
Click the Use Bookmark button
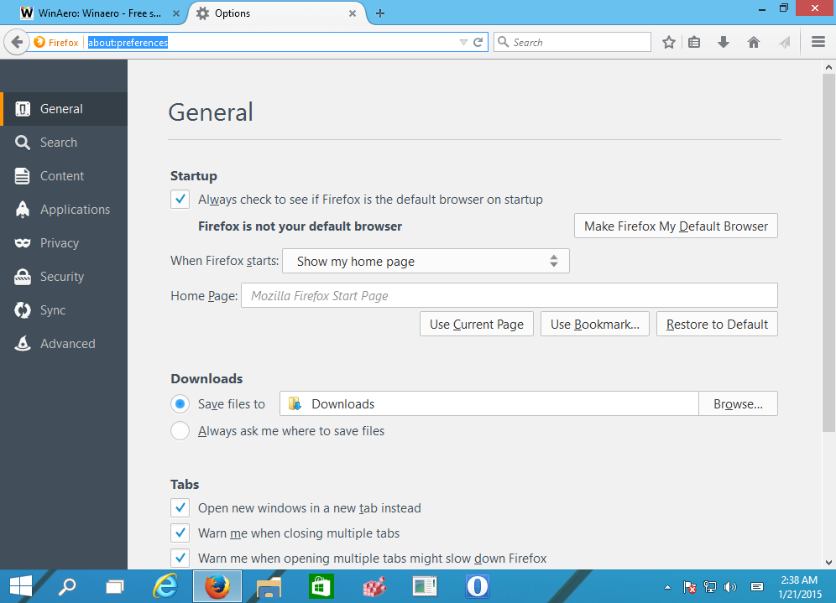594,324
